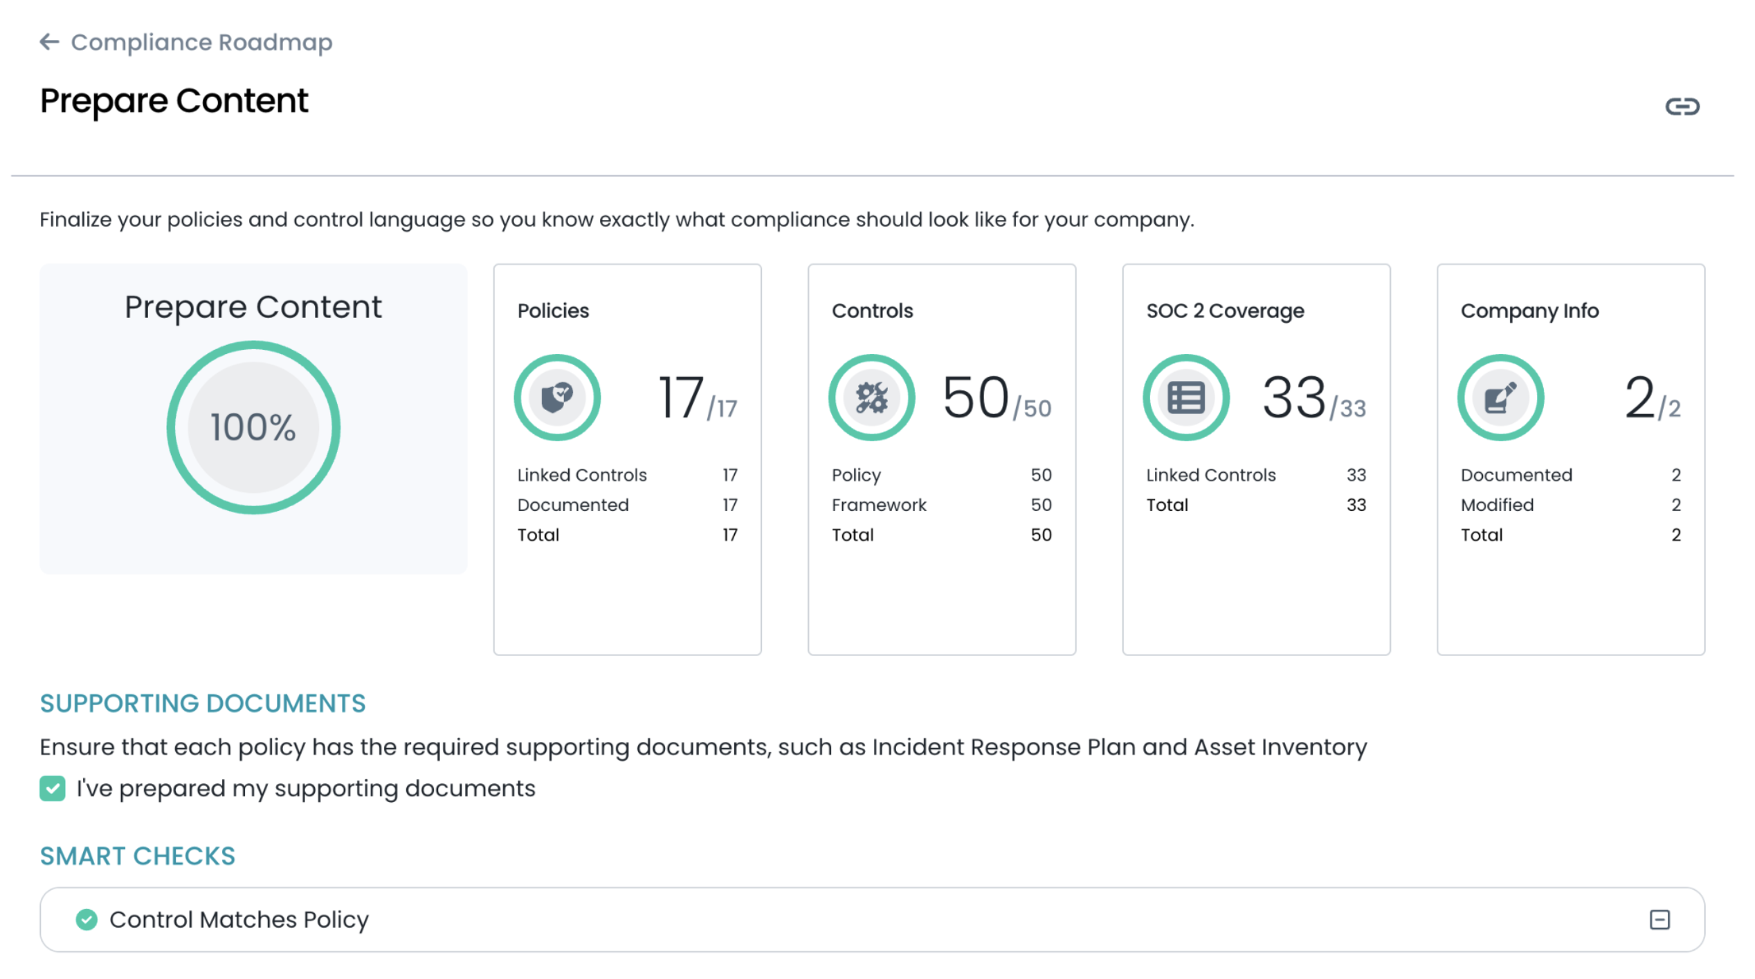Copy page link via chain icon
Screen dimensions: 1755x979
point(1682,106)
